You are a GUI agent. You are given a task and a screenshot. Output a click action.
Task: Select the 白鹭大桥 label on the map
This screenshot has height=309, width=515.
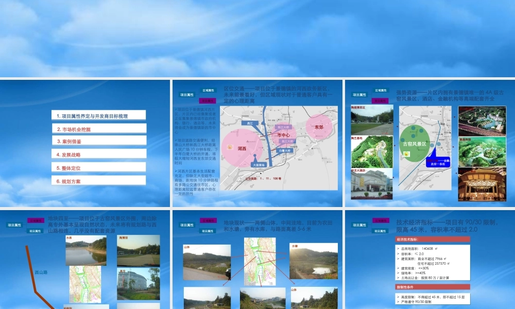click(284, 151)
